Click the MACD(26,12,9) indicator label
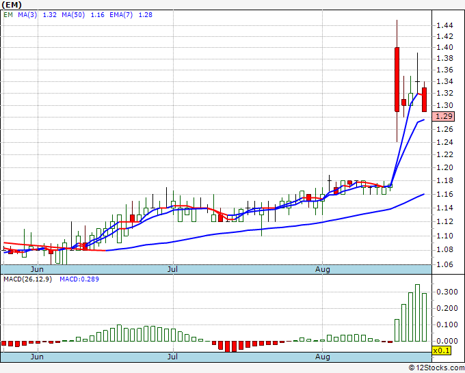This screenshot has height=373, width=465. tap(27, 279)
